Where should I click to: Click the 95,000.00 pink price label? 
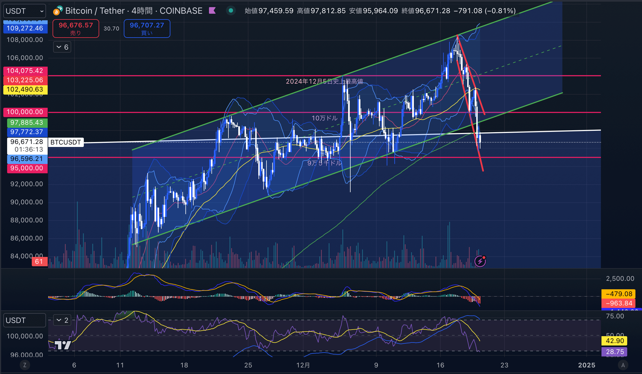click(x=27, y=168)
